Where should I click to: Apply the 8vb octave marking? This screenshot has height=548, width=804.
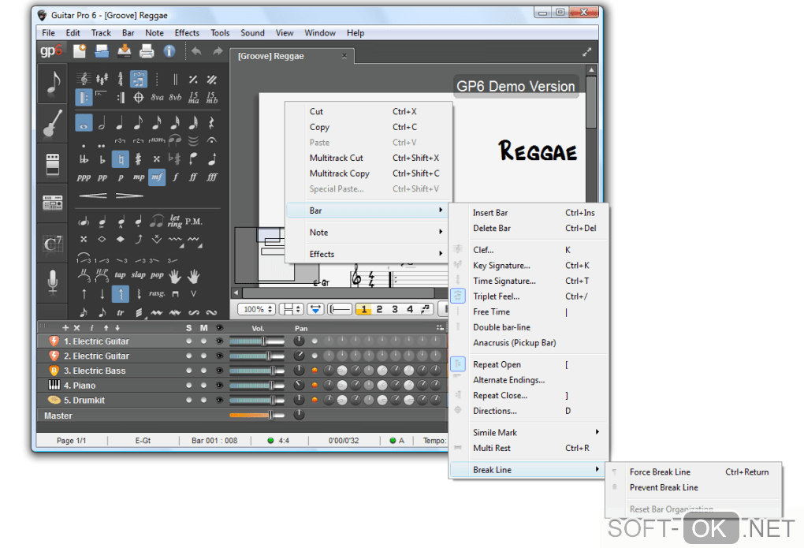tap(175, 97)
